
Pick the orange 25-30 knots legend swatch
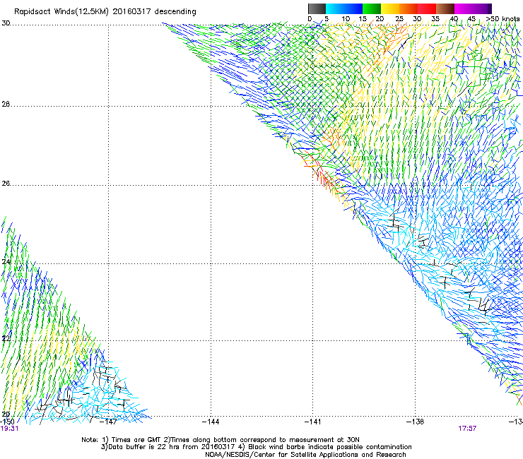pyautogui.click(x=409, y=8)
